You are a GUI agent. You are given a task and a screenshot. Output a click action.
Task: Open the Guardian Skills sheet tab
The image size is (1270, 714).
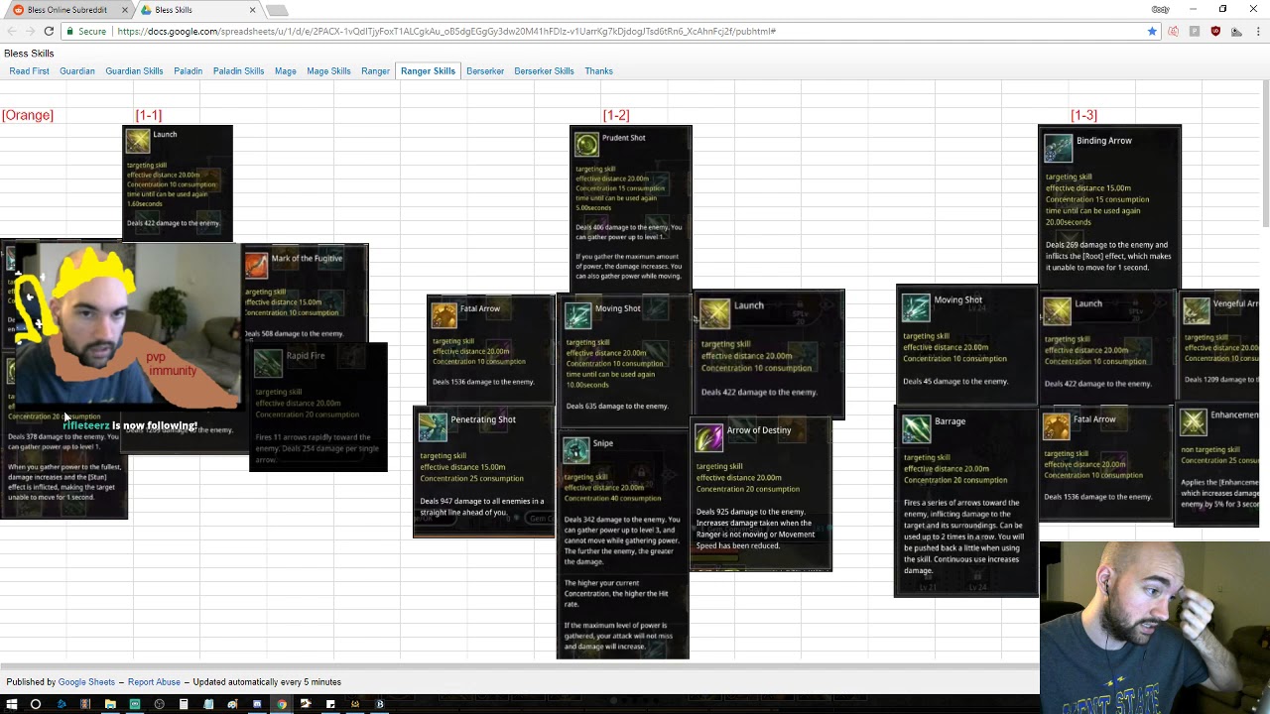[x=134, y=71]
